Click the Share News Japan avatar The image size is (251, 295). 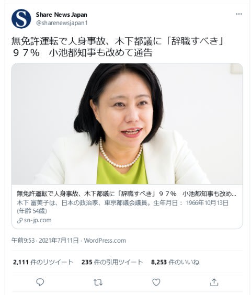tap(21, 19)
